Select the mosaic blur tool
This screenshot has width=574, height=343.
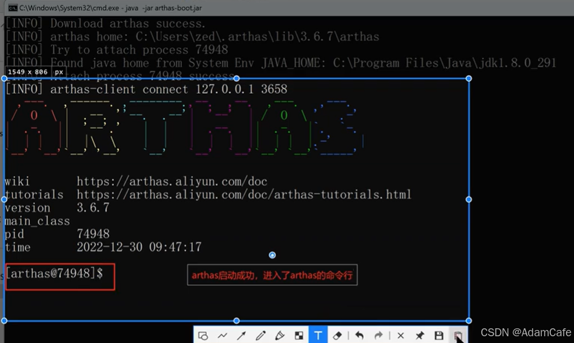click(299, 335)
